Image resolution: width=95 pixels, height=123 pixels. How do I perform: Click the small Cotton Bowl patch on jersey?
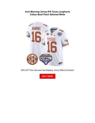(x=59, y=34)
